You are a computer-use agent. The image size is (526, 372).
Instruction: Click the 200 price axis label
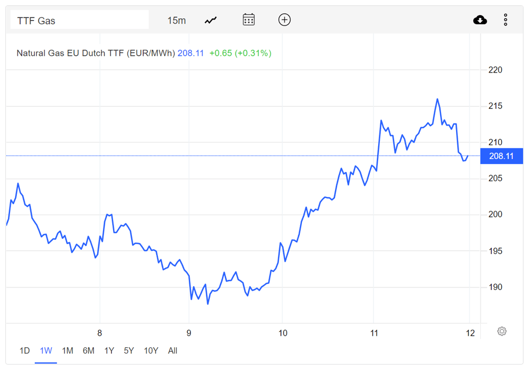495,214
